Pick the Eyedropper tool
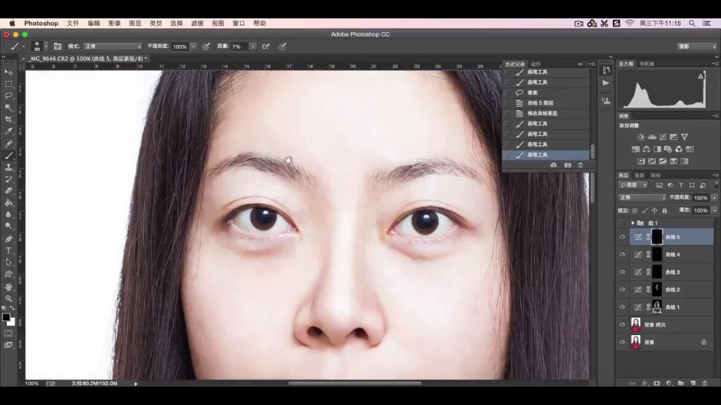The height and width of the screenshot is (405, 721). coord(9,131)
